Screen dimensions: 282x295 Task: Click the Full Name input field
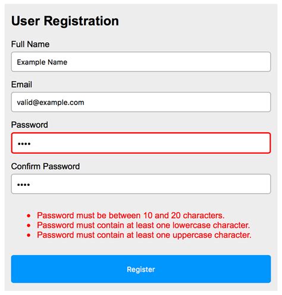(x=141, y=62)
